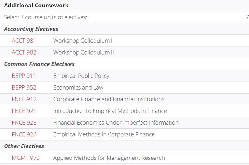Click Introduction to Empirical Methods in Finance
Image resolution: width=249 pixels, height=165 pixels.
point(110,111)
